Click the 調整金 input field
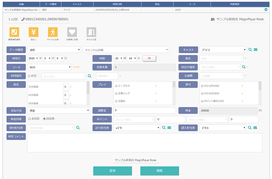Image resolution: width=272 pixels, height=179 pixels. 145,110
